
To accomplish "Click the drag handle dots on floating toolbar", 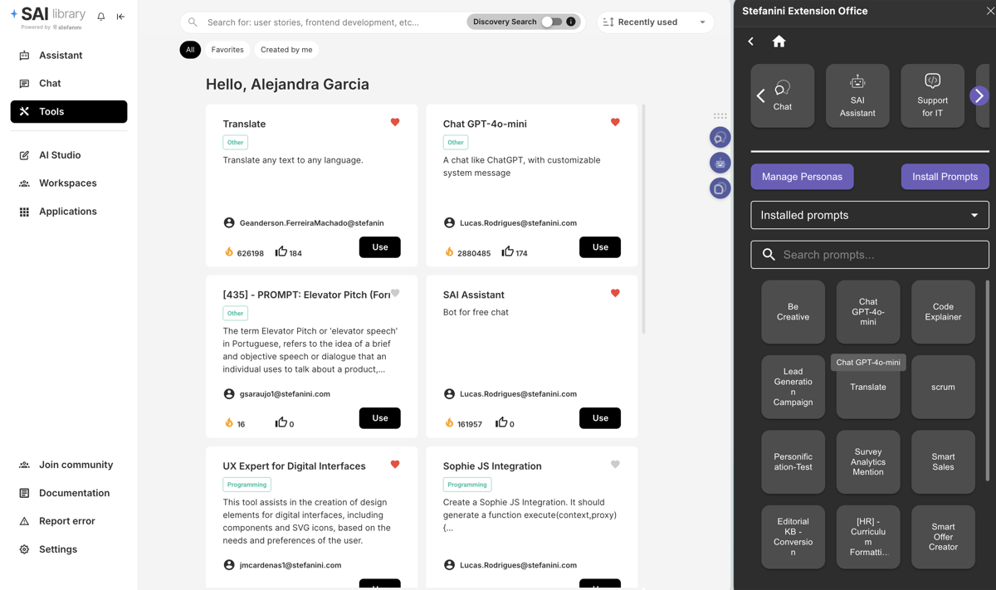I will 720,116.
